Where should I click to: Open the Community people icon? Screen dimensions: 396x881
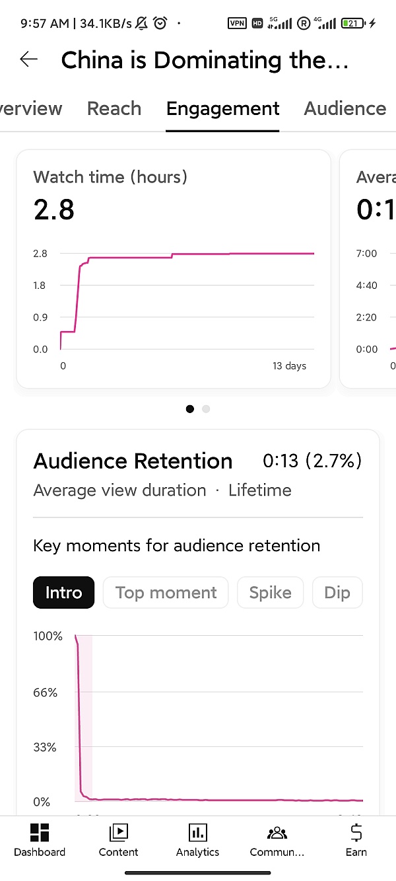(277, 832)
